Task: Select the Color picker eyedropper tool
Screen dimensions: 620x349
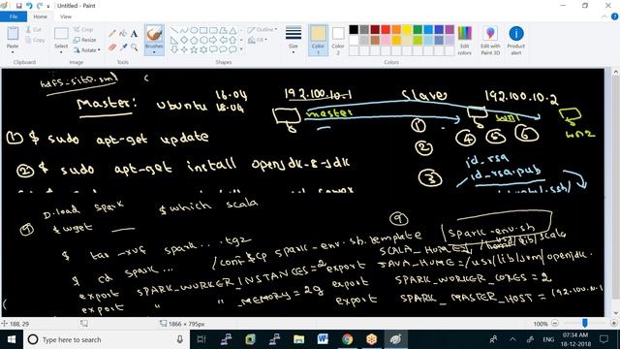Action: coord(123,48)
